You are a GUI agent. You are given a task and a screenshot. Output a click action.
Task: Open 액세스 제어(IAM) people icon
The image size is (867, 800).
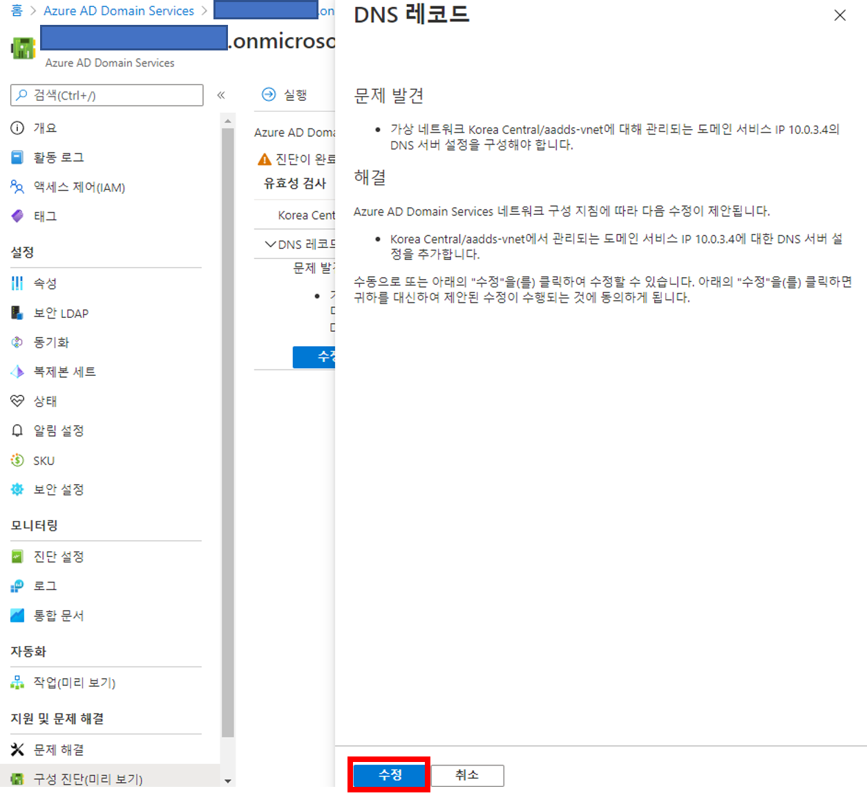[x=17, y=187]
